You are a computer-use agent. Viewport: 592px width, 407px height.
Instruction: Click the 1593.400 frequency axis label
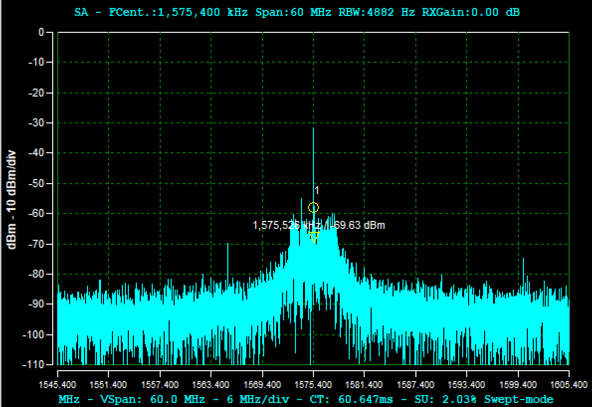467,385
